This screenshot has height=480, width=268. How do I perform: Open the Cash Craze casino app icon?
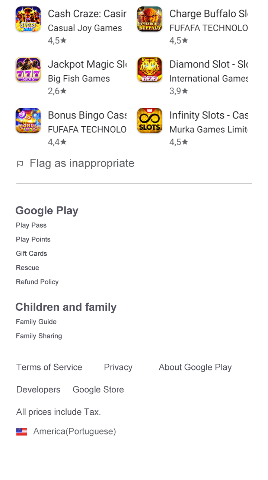pos(28,19)
